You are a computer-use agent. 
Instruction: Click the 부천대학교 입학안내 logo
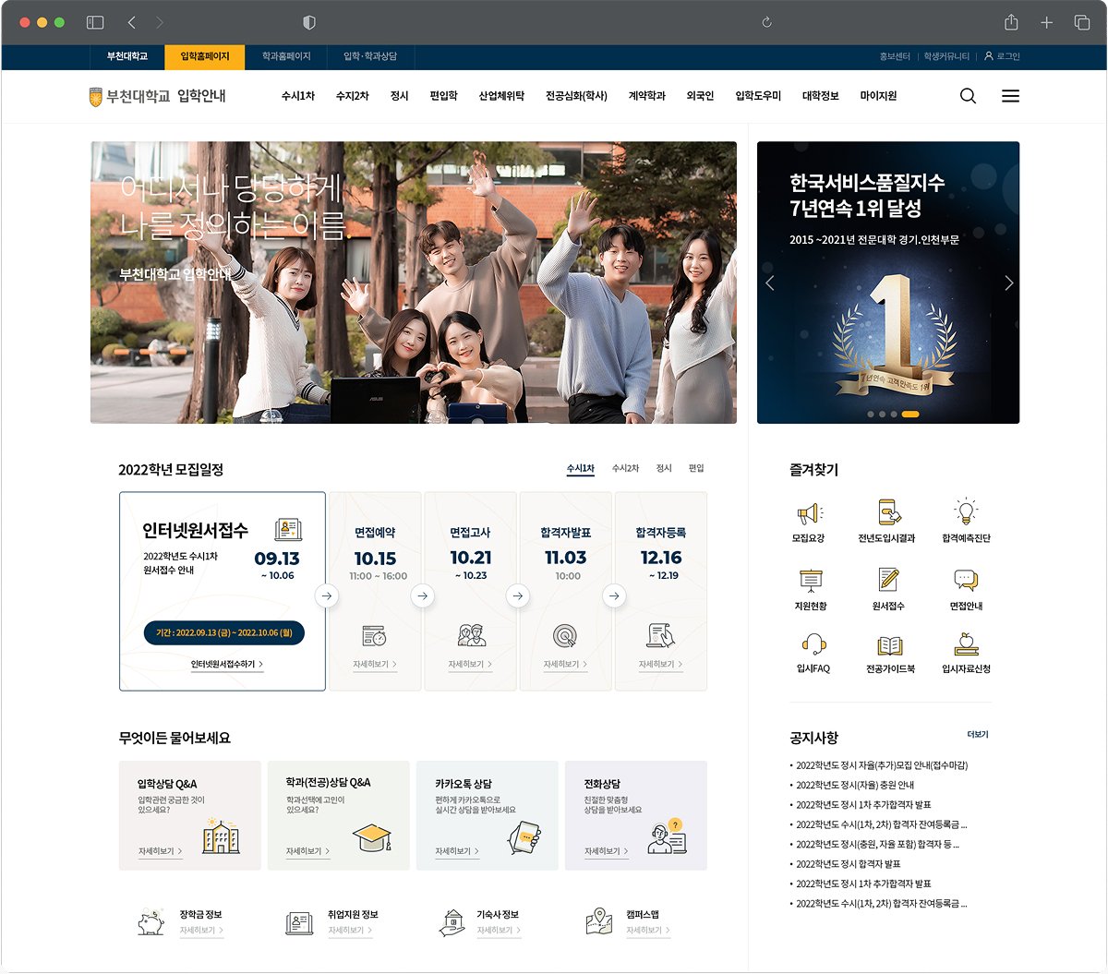(x=157, y=96)
